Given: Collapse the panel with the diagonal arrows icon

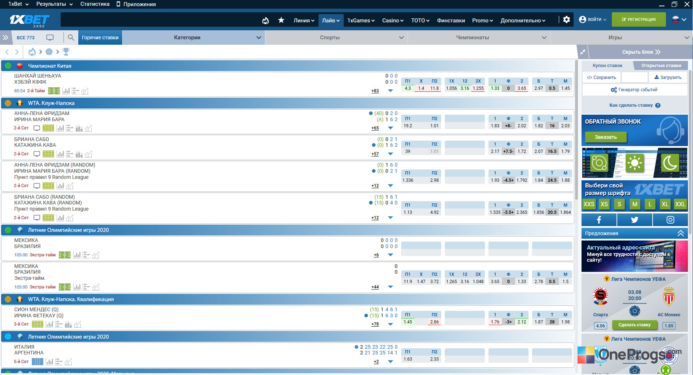Looking at the screenshot, I should pos(583,52).
